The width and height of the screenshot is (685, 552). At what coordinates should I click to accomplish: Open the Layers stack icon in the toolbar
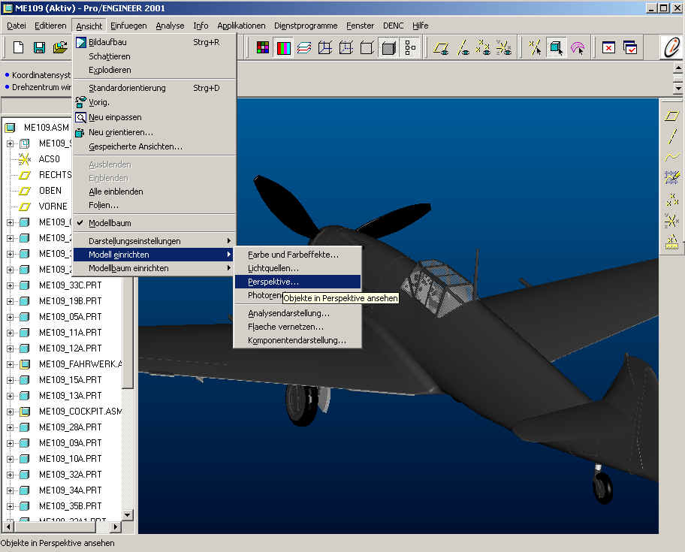pyautogui.click(x=304, y=47)
